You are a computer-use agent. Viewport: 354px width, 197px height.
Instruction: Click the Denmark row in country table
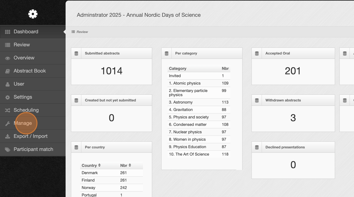[112, 173]
